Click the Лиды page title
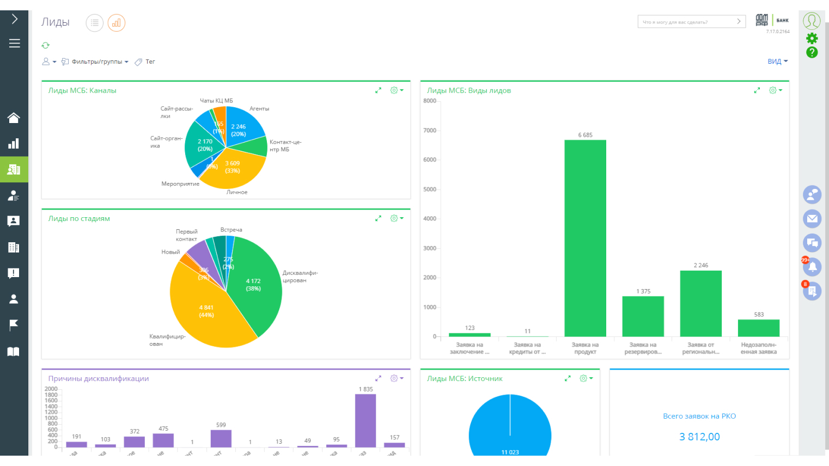The width and height of the screenshot is (829, 466). click(56, 22)
